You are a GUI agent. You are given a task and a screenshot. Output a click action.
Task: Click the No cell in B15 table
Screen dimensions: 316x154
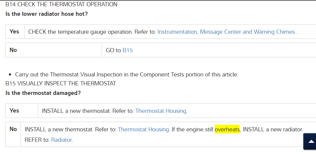tap(13, 129)
